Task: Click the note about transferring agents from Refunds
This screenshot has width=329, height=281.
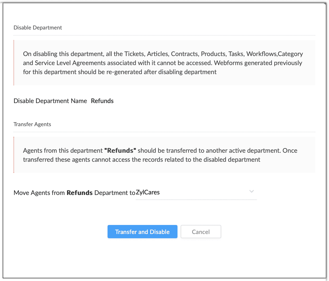Action: (x=160, y=155)
